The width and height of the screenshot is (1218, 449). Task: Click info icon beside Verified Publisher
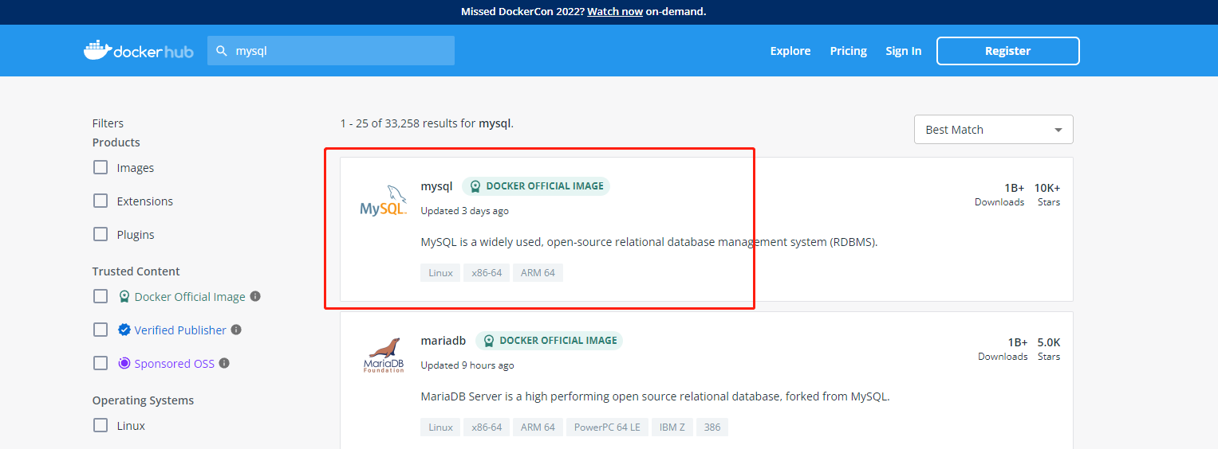236,330
